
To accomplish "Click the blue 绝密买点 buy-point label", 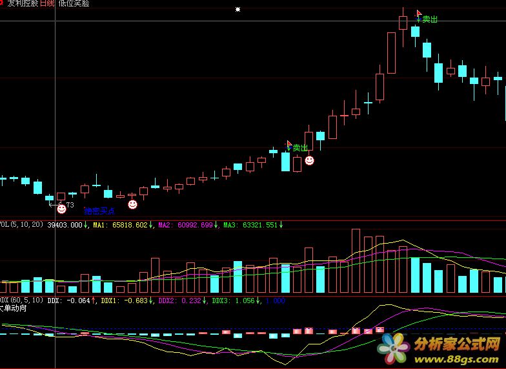I will [x=99, y=211].
